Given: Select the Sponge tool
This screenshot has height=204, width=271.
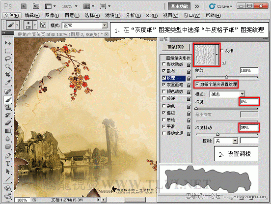Looking at the screenshot, I should [7, 146].
